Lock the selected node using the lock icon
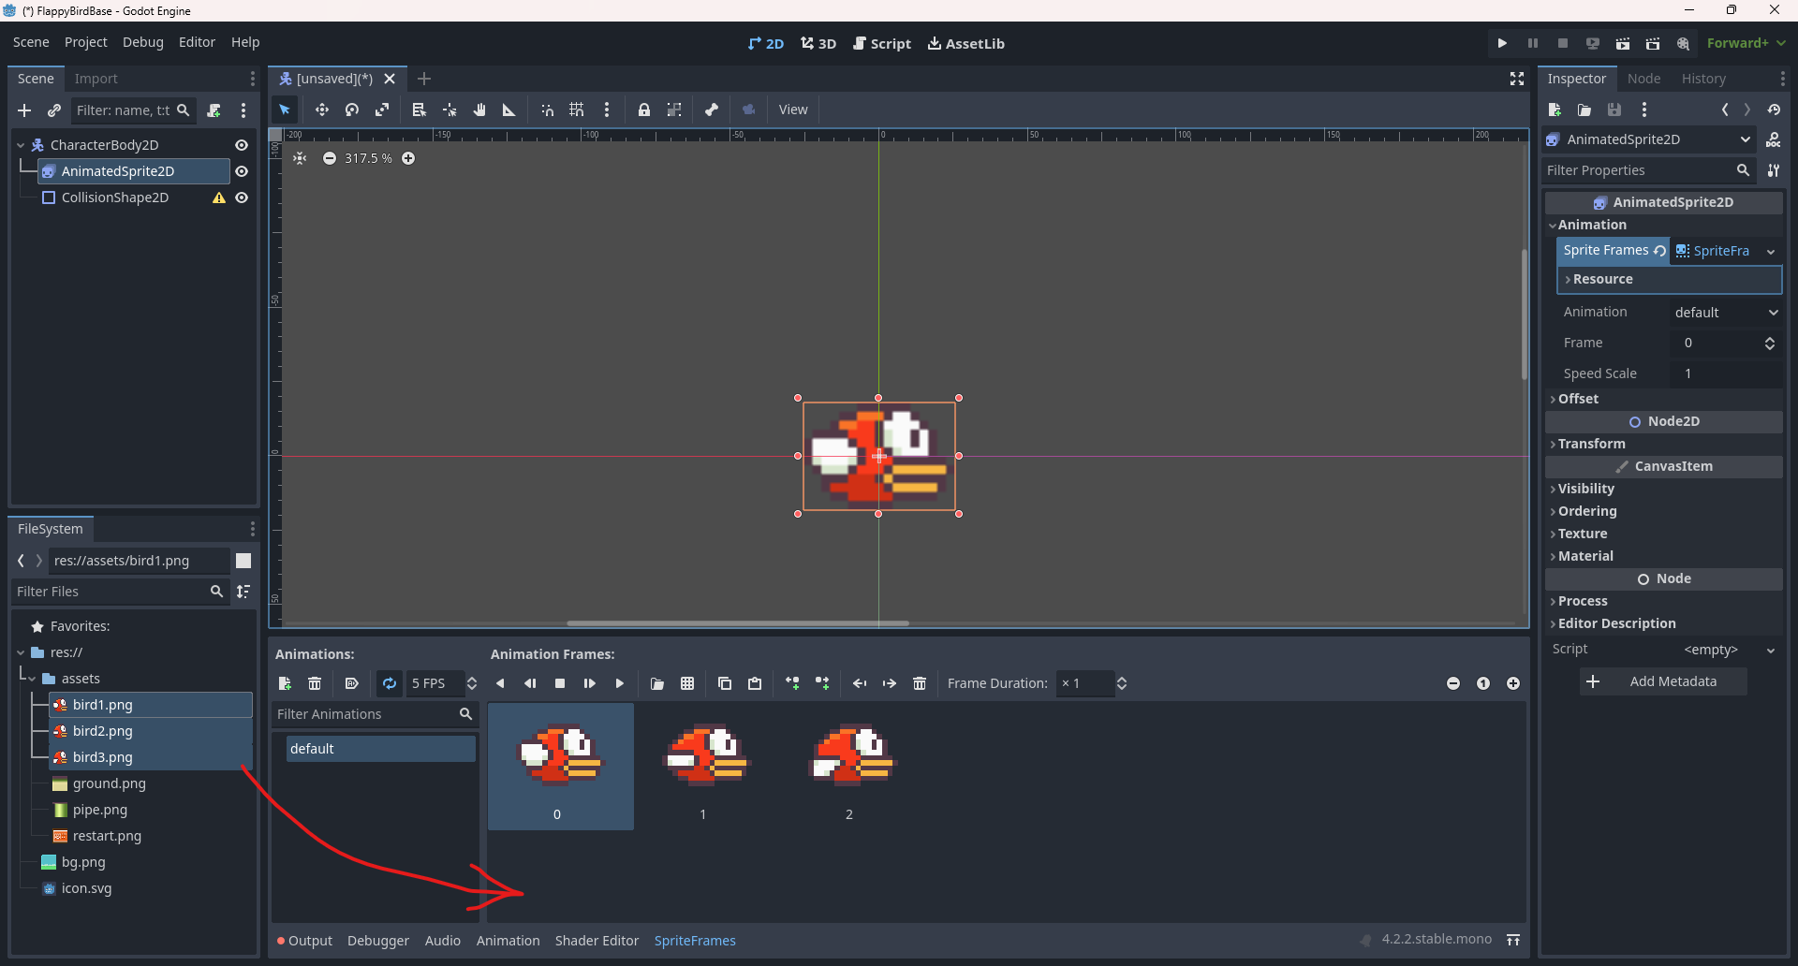This screenshot has height=966, width=1798. 644,110
